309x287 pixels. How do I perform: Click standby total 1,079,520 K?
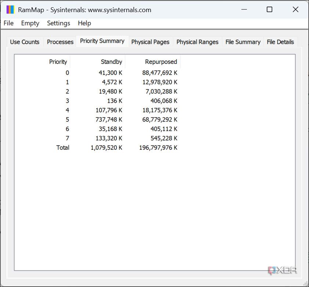pyautogui.click(x=107, y=148)
